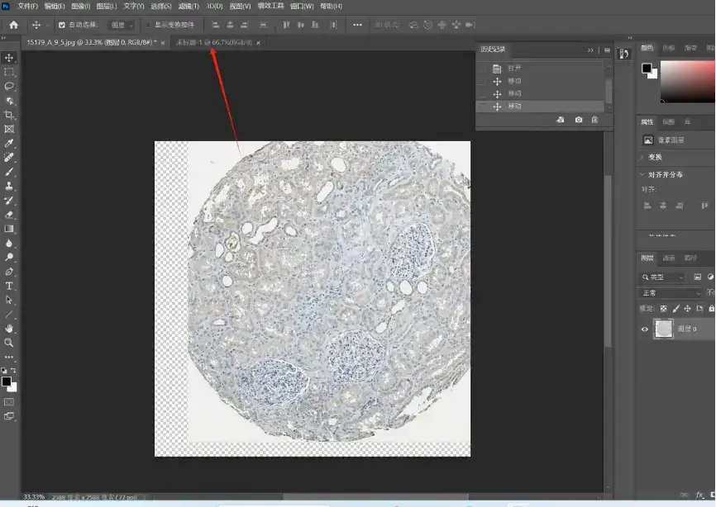Activate the Zoom magnifier tool

(10, 342)
